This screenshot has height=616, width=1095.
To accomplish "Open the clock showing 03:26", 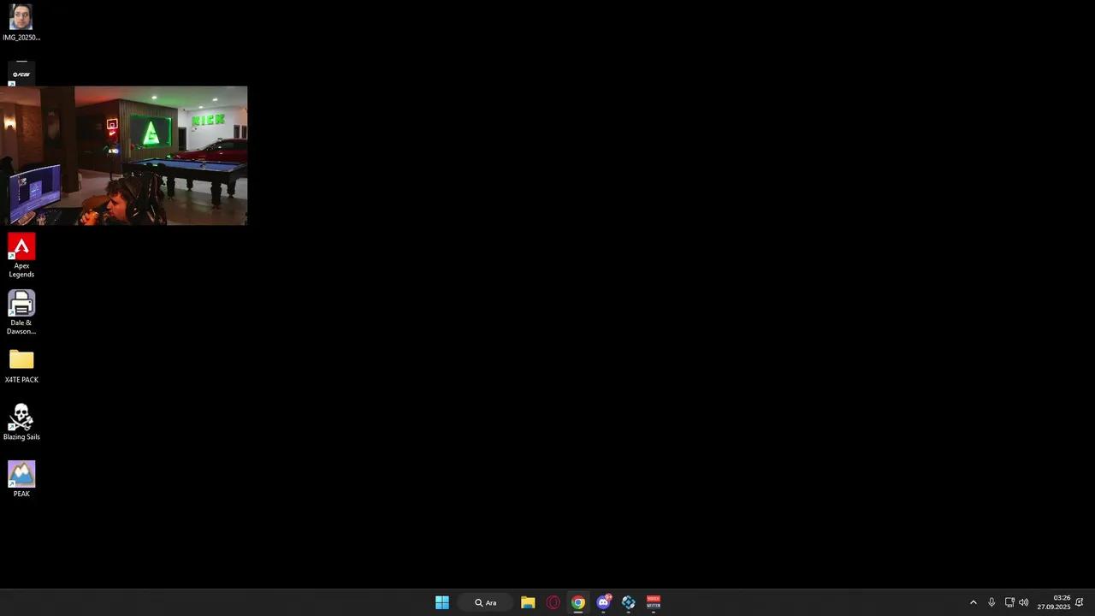I will [1054, 602].
